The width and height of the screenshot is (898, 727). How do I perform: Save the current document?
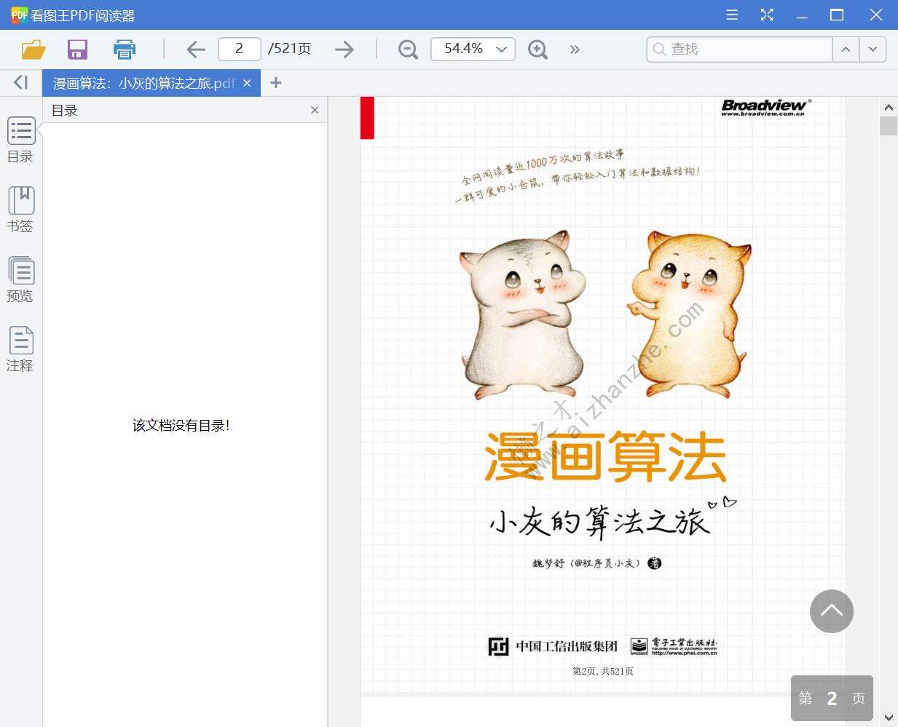76,49
